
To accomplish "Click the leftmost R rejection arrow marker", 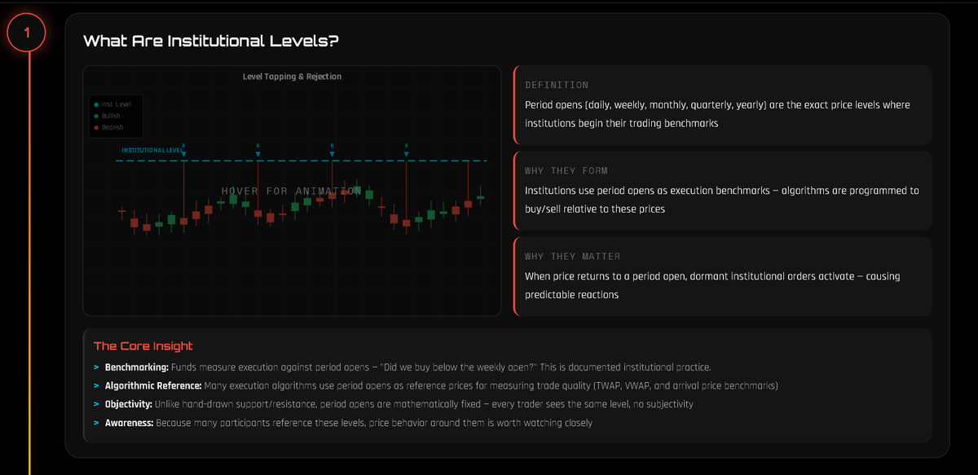I will pos(184,151).
